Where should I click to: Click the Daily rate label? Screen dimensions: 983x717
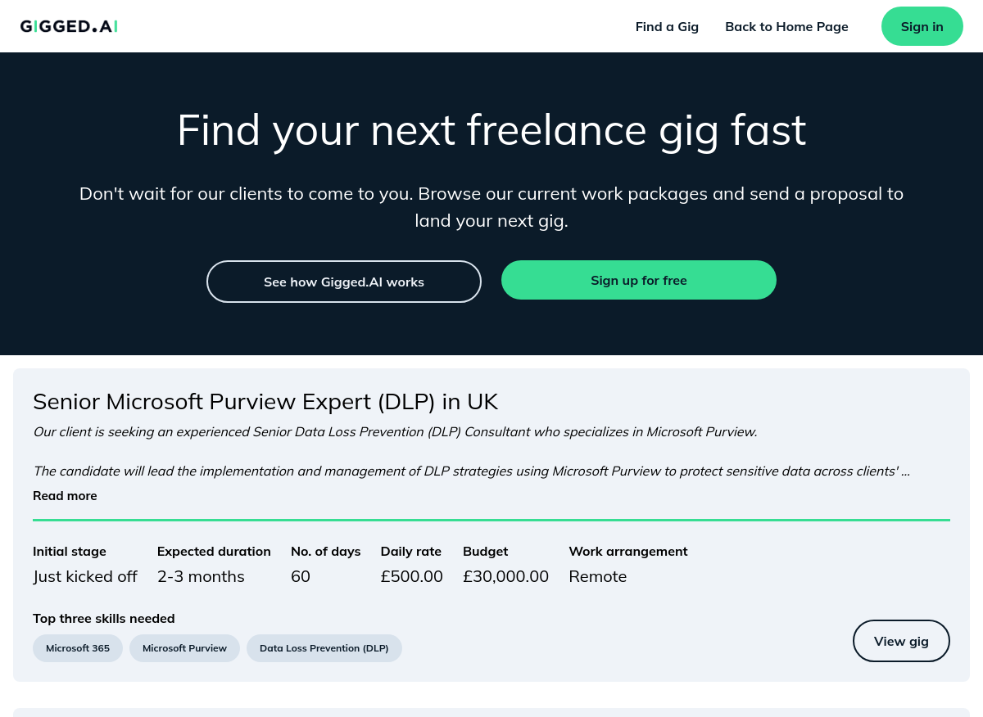[411, 552]
